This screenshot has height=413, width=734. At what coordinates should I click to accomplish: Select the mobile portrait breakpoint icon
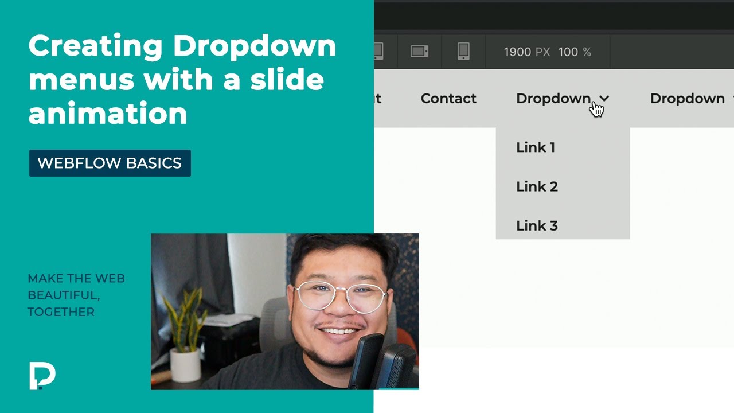click(x=463, y=52)
